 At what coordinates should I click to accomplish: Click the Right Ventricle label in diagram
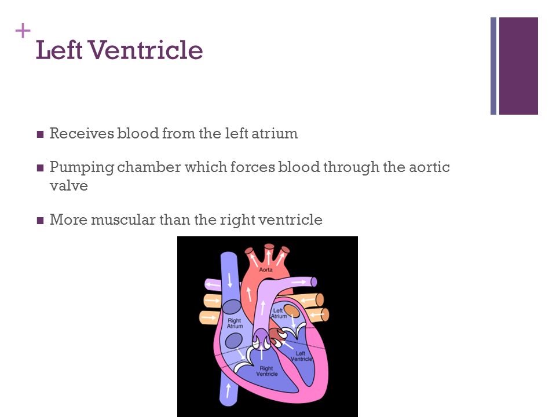(266, 371)
